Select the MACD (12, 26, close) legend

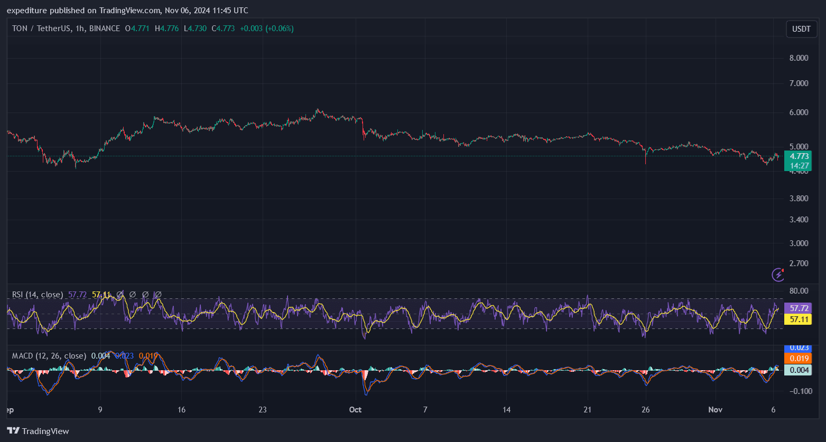(49, 356)
